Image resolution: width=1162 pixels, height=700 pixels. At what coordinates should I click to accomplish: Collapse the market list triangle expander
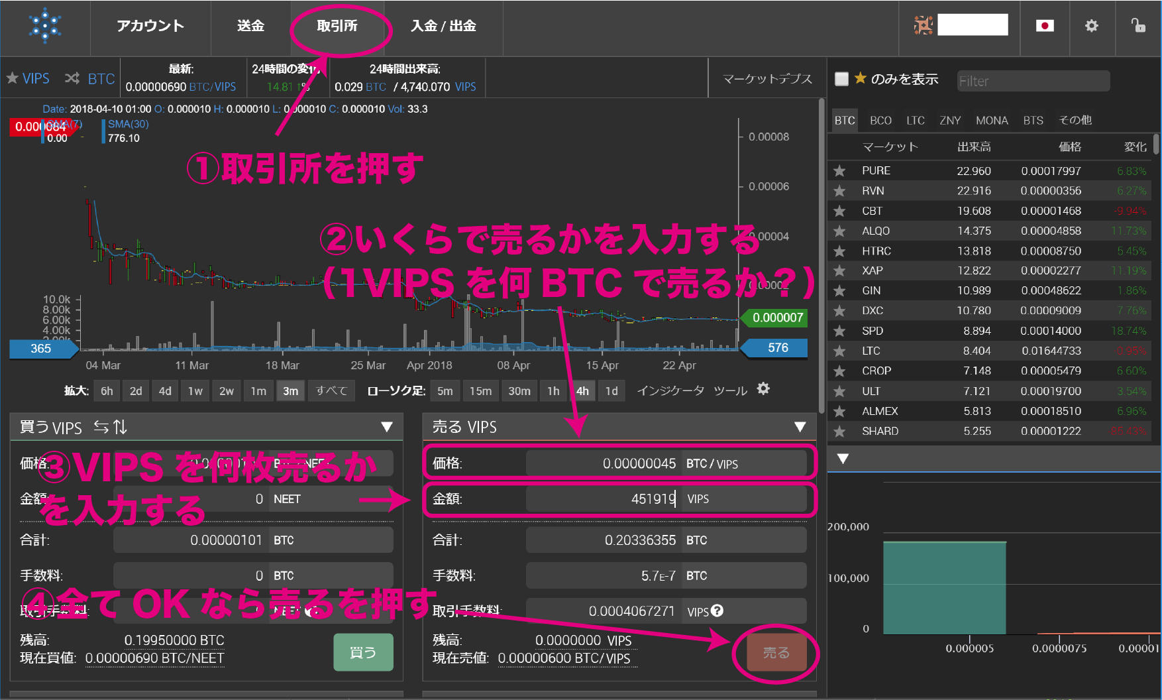tap(843, 459)
